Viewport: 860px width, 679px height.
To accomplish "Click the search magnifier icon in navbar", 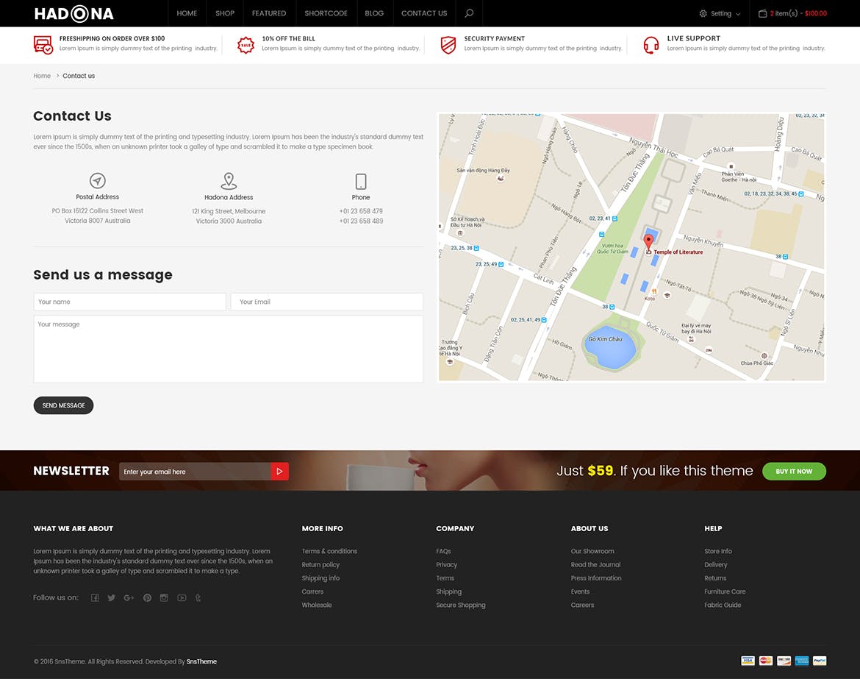I will (469, 13).
